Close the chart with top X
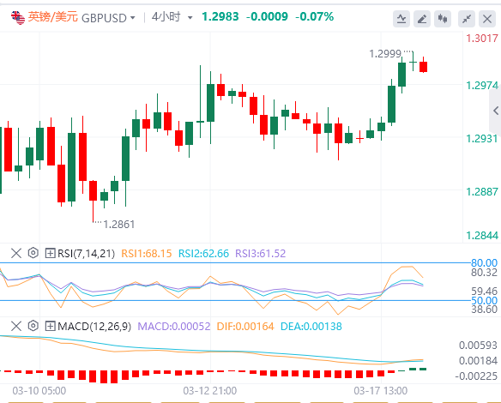 pos(487,19)
